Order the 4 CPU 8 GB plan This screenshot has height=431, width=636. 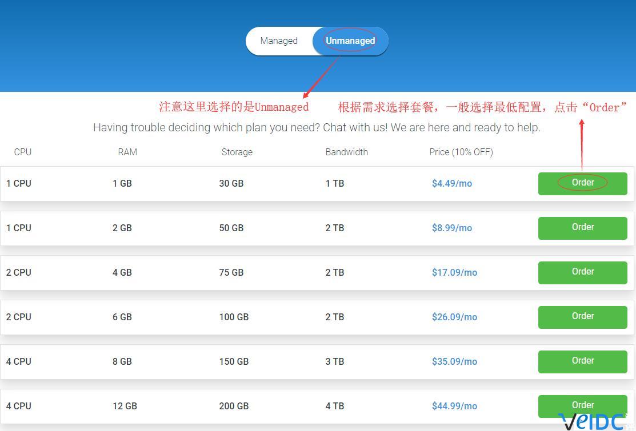[582, 362]
